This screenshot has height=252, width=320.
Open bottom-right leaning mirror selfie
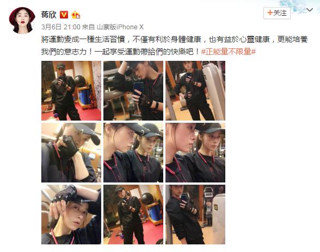pos(195,215)
